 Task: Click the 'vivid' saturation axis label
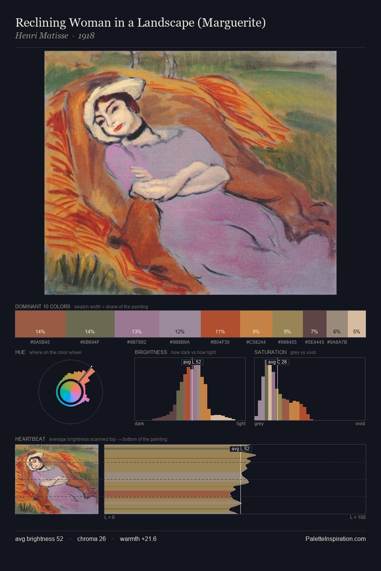[x=360, y=423]
